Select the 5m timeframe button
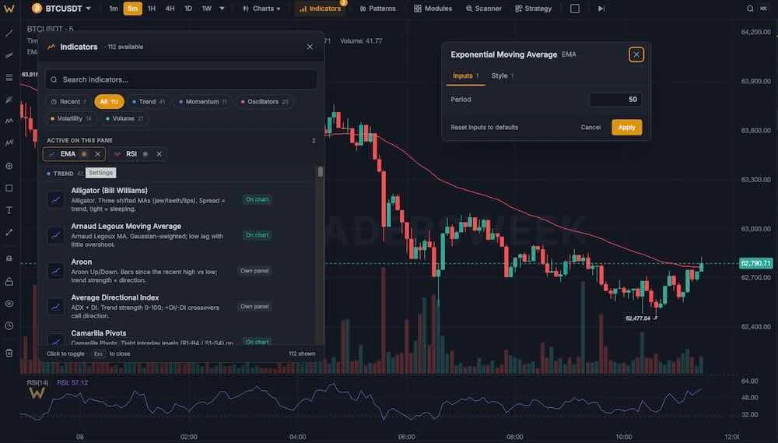The width and height of the screenshot is (778, 443). tap(132, 9)
